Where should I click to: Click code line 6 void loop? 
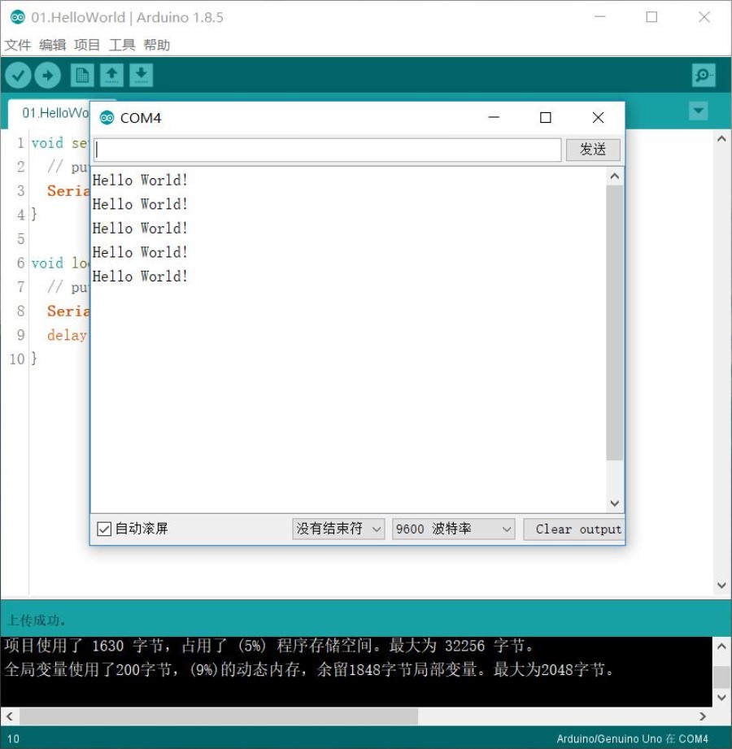(x=60, y=263)
